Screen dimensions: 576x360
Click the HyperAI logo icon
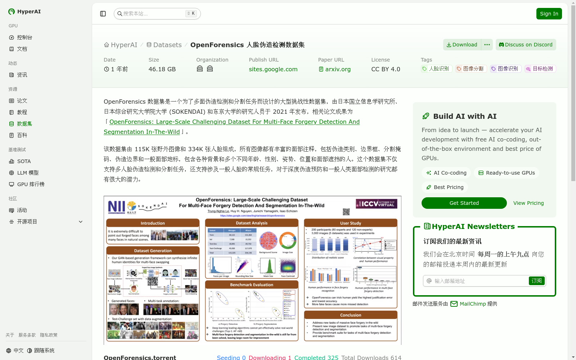(x=12, y=12)
